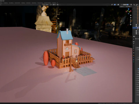The width and height of the screenshot is (139, 104).
Task: Toggle perspective/orthographic view icon
Action: pyautogui.click(x=131, y=22)
